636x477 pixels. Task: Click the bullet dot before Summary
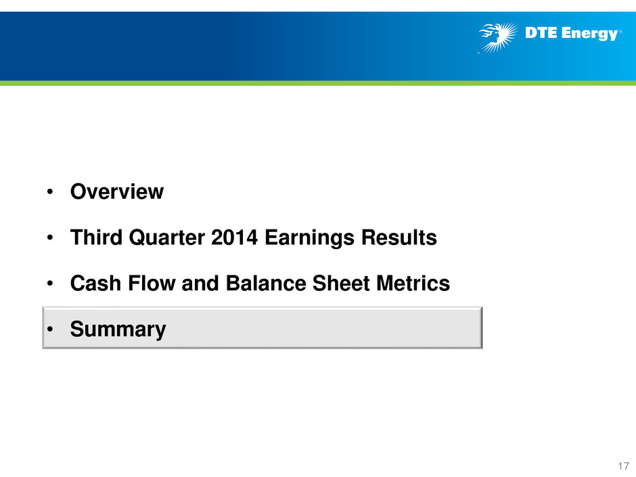point(50,329)
